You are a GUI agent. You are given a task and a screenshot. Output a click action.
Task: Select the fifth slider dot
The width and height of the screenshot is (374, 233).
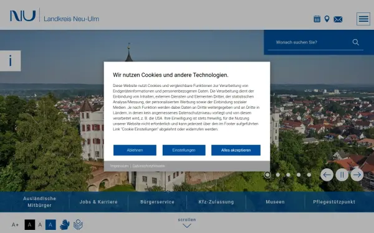click(x=309, y=175)
